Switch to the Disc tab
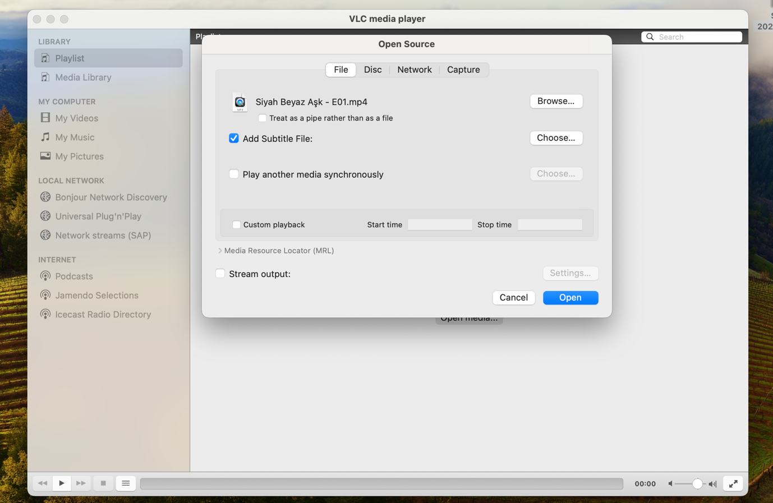Viewport: 773px width, 503px height. coord(372,70)
